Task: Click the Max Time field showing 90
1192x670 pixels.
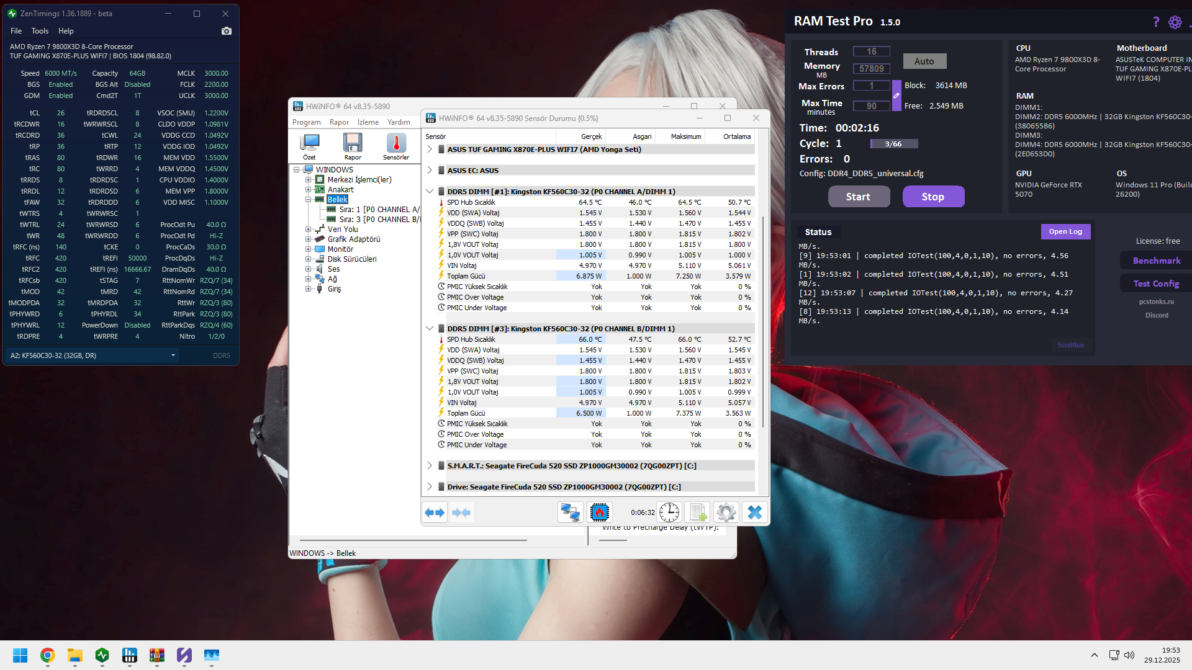Action: [x=872, y=106]
